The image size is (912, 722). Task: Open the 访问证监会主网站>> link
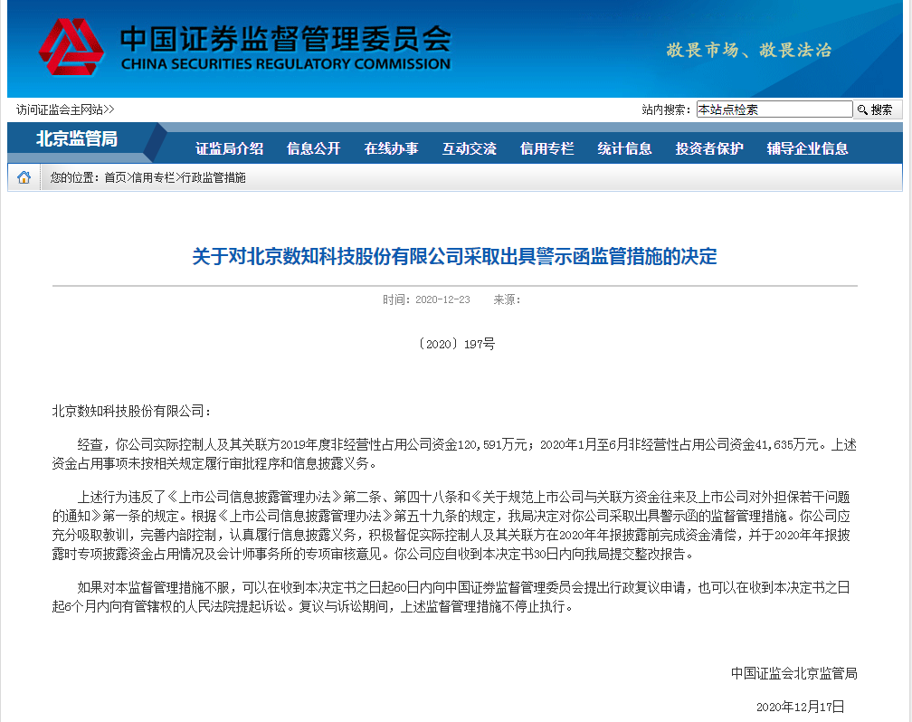pyautogui.click(x=65, y=109)
